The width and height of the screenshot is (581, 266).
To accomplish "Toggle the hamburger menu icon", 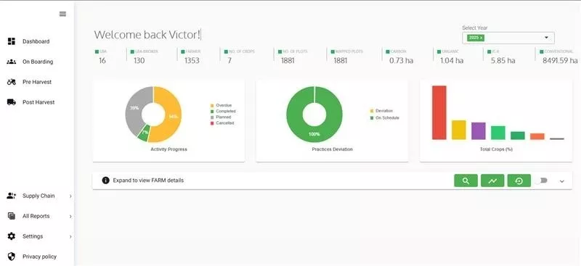I will click(x=62, y=14).
